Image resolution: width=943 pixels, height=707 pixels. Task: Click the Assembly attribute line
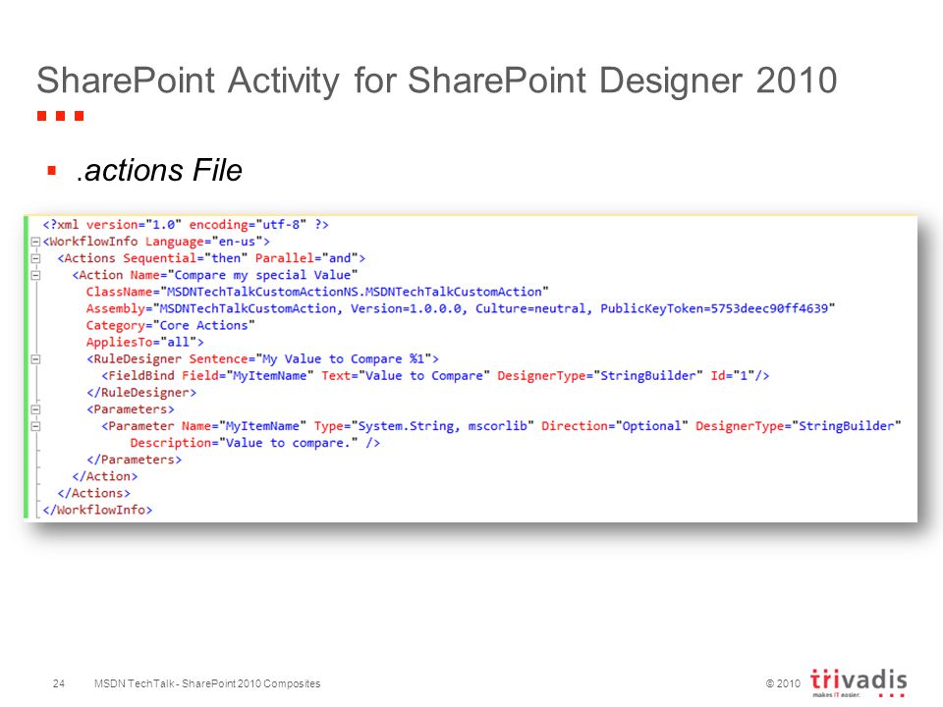(x=460, y=309)
